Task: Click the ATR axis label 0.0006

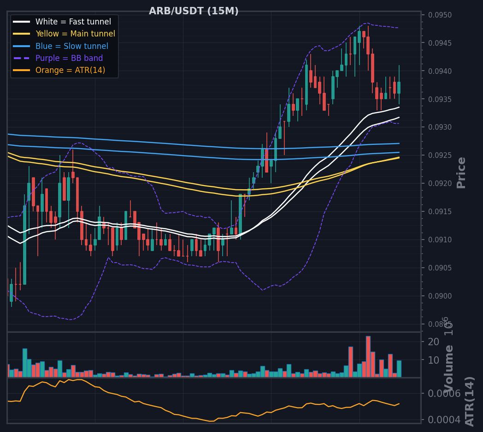Action: click(444, 393)
